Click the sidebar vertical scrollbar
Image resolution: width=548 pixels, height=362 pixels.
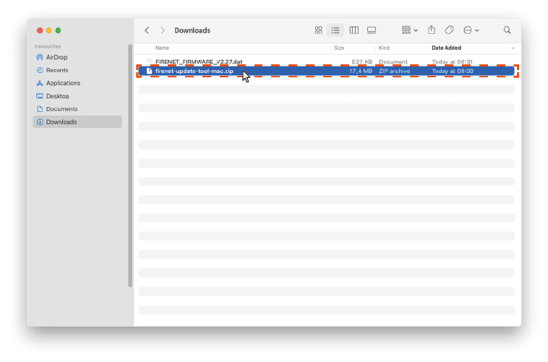(x=130, y=165)
